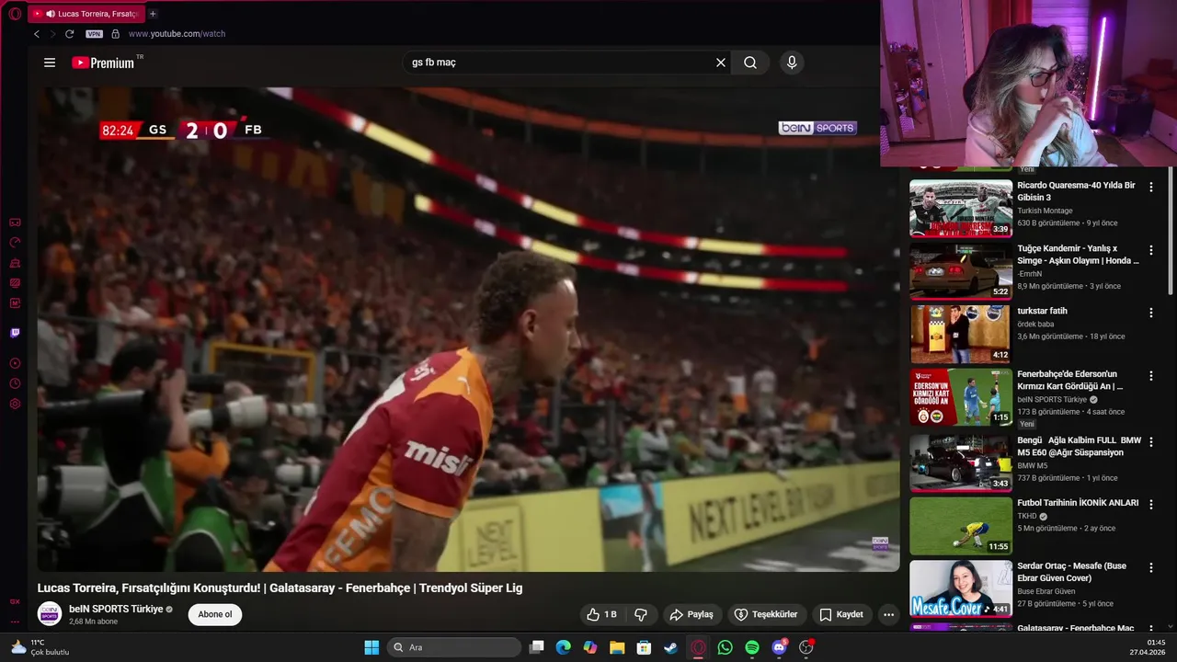The image size is (1177, 662).
Task: Subscribe with the 'Abone ol' button
Action: click(215, 614)
